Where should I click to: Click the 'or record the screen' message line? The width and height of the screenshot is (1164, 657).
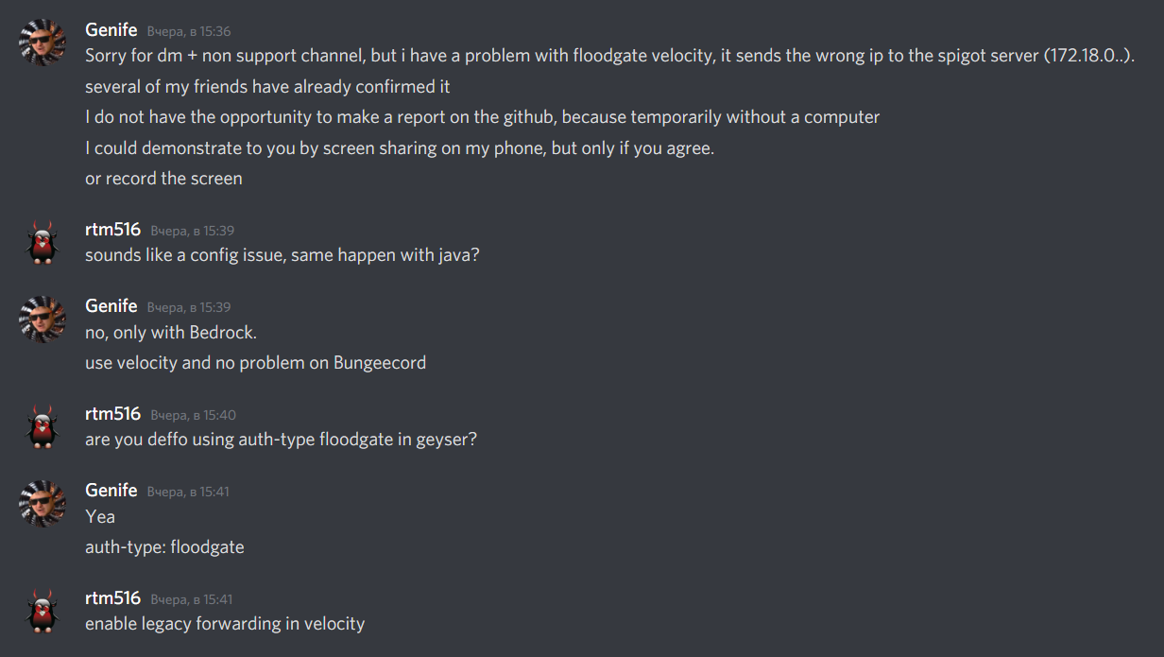(163, 178)
